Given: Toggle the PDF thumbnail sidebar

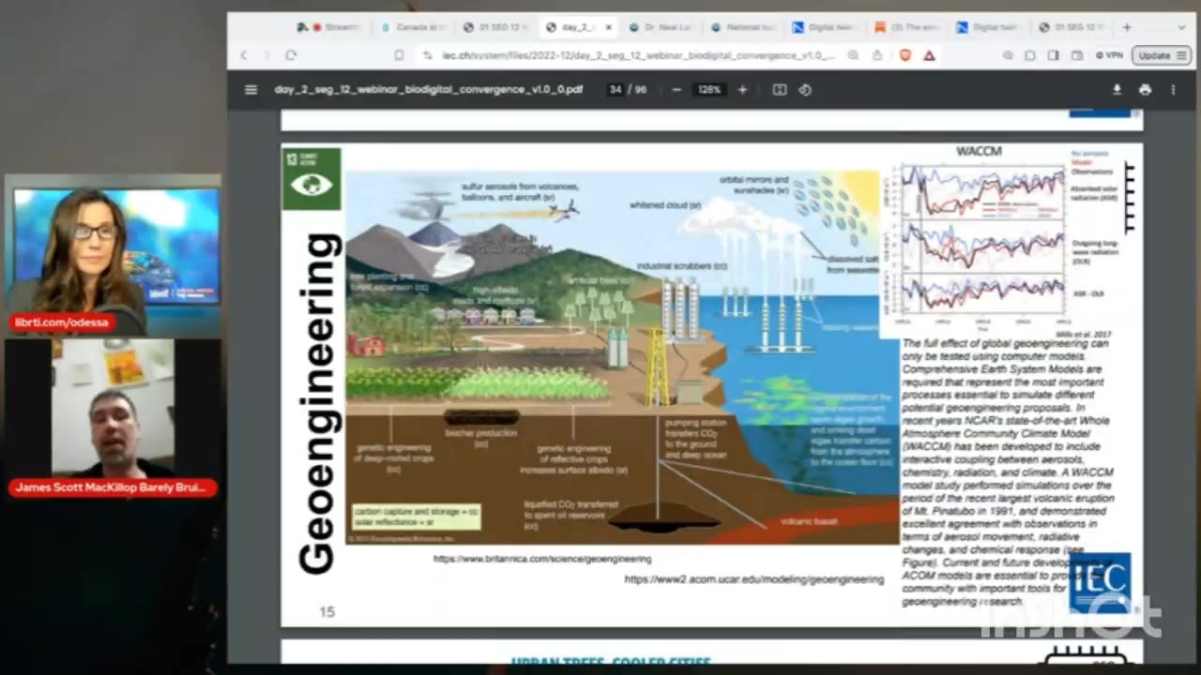Looking at the screenshot, I should 251,89.
